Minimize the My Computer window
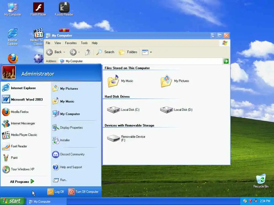 point(213,36)
